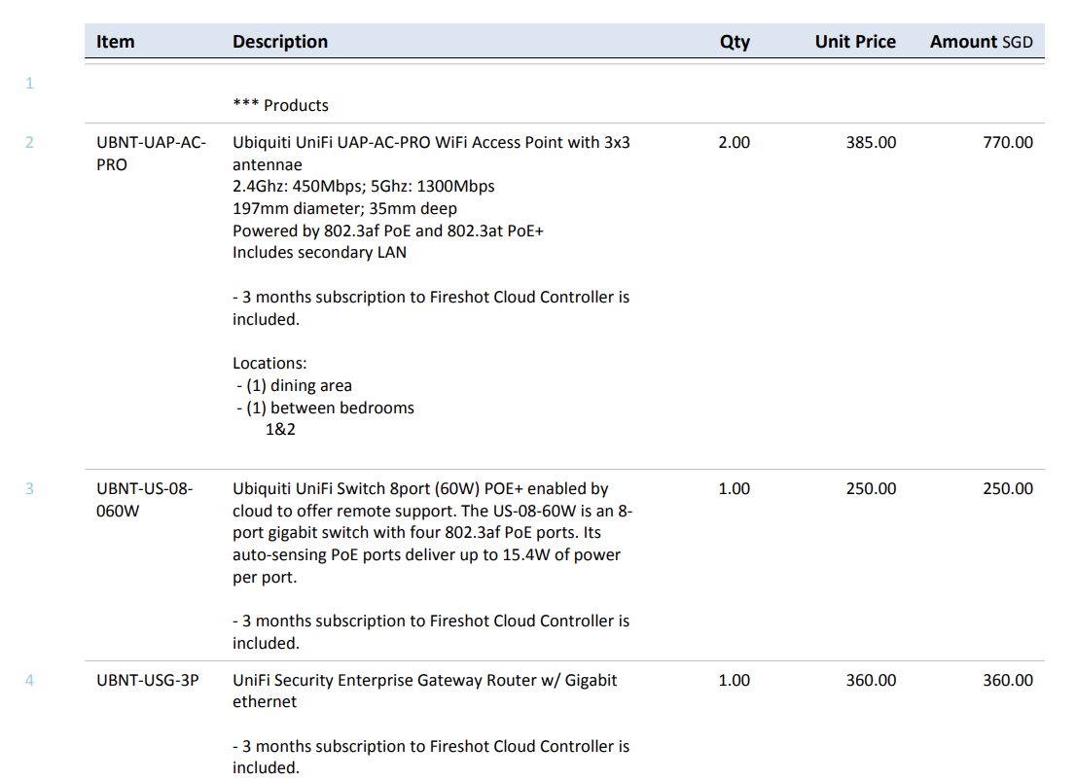Click the Qty column header

tap(735, 42)
